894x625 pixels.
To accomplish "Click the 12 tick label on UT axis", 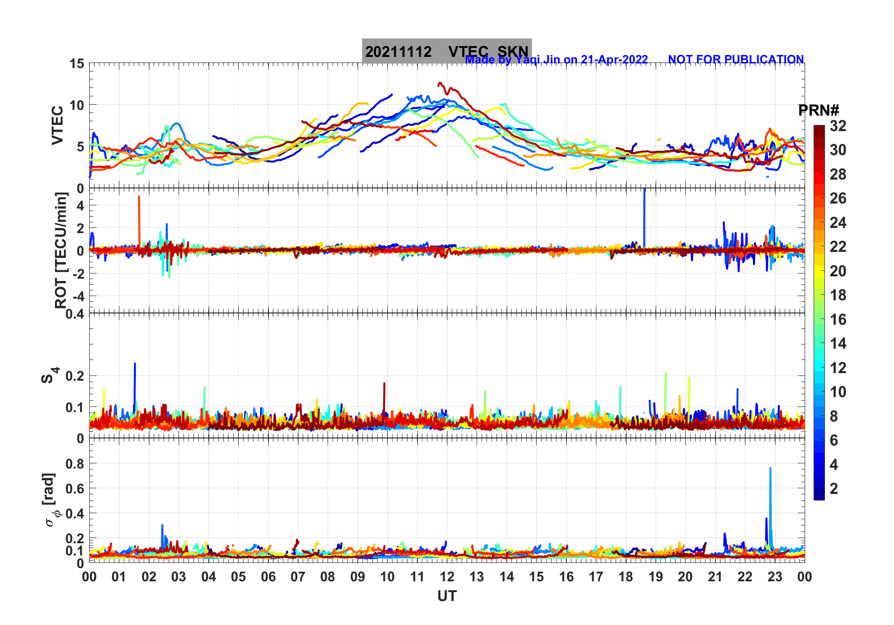I will (x=447, y=577).
